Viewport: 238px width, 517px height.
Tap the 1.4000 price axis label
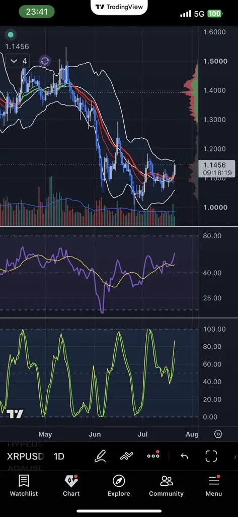[215, 90]
